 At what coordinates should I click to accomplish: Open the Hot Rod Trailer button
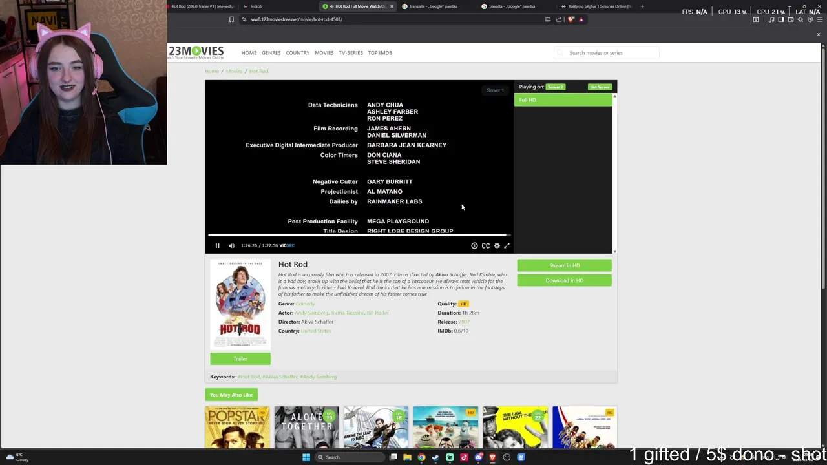click(x=240, y=359)
